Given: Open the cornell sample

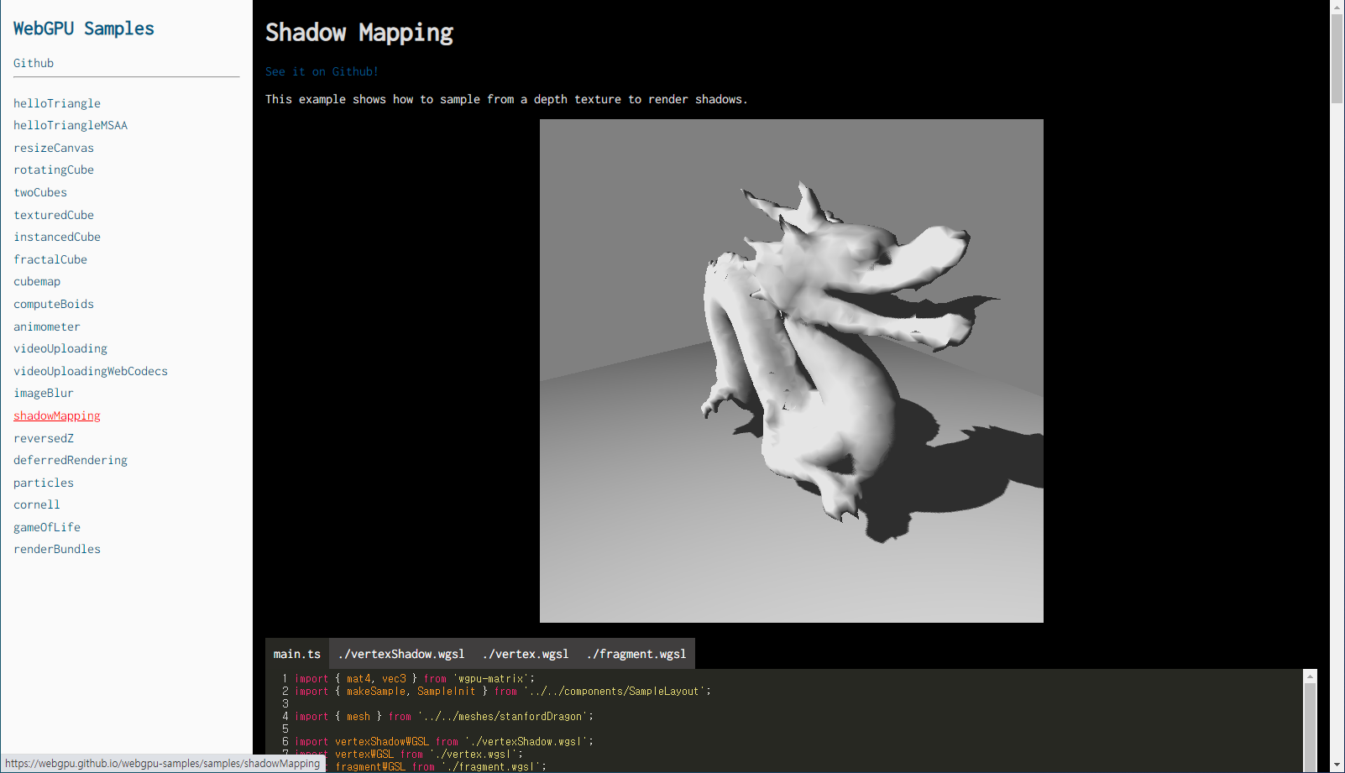Looking at the screenshot, I should pos(37,504).
